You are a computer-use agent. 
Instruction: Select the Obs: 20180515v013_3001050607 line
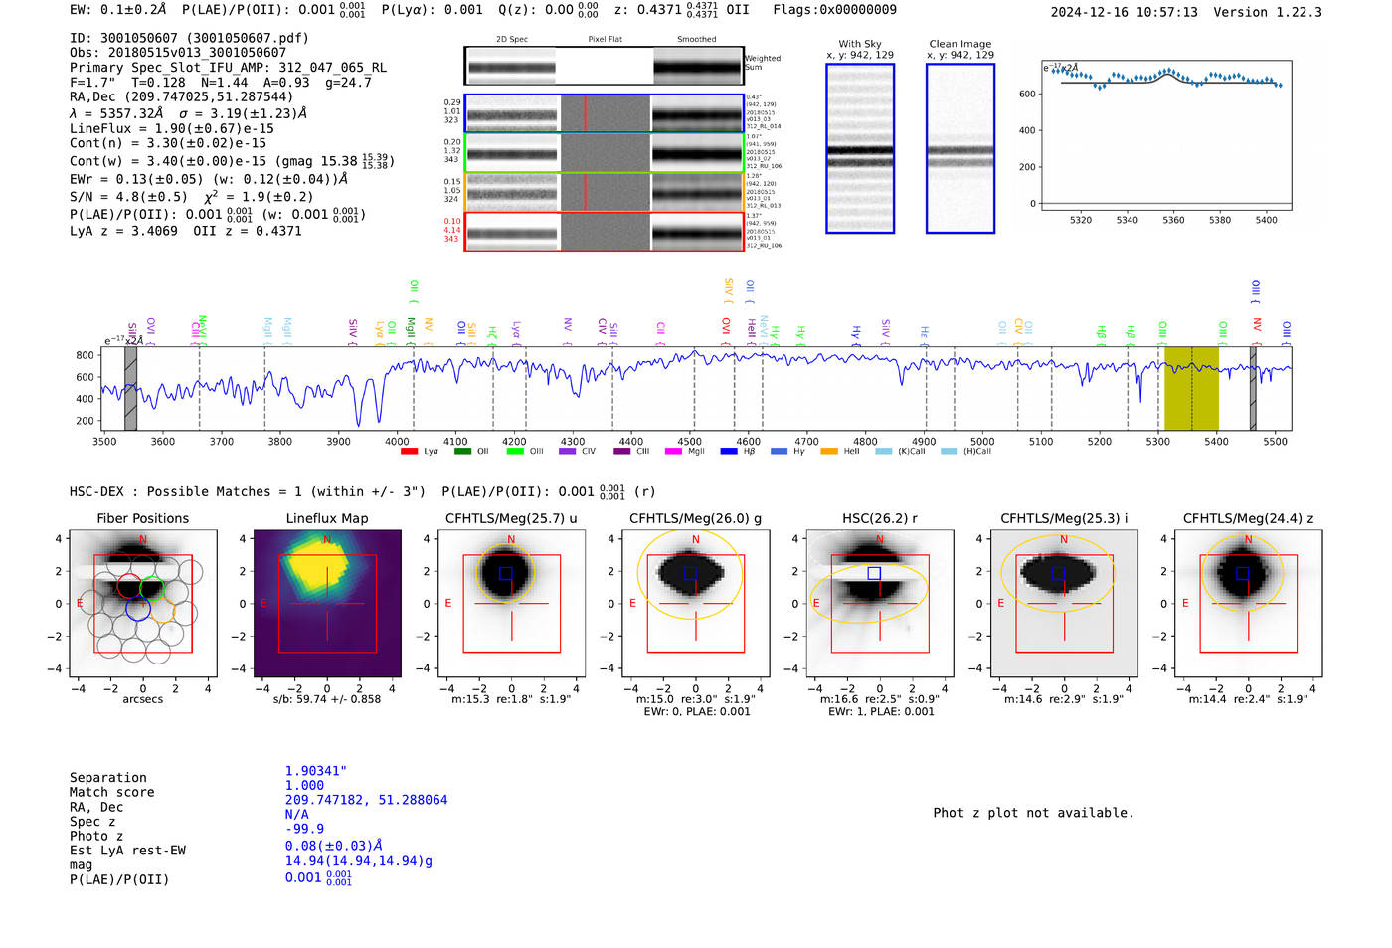pos(178,53)
